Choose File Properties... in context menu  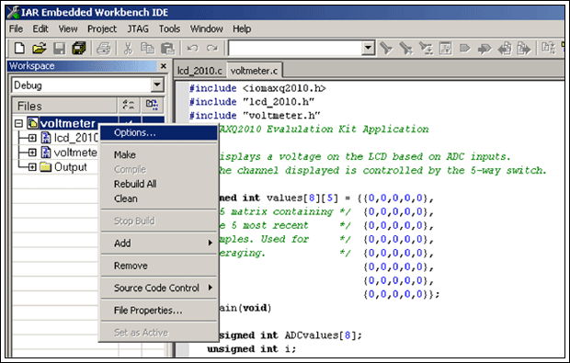pos(159,311)
